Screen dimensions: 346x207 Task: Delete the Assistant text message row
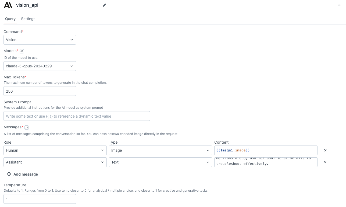tap(325, 162)
